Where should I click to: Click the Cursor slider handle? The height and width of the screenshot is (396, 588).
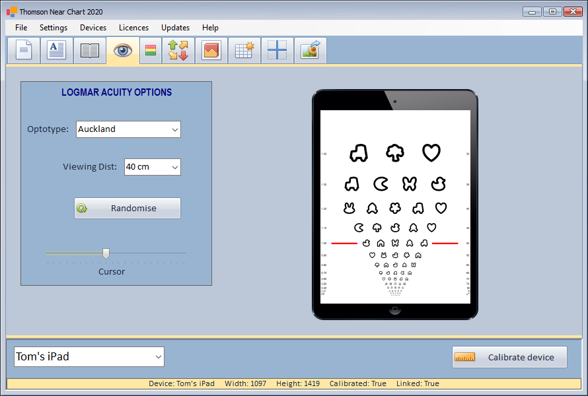point(106,253)
